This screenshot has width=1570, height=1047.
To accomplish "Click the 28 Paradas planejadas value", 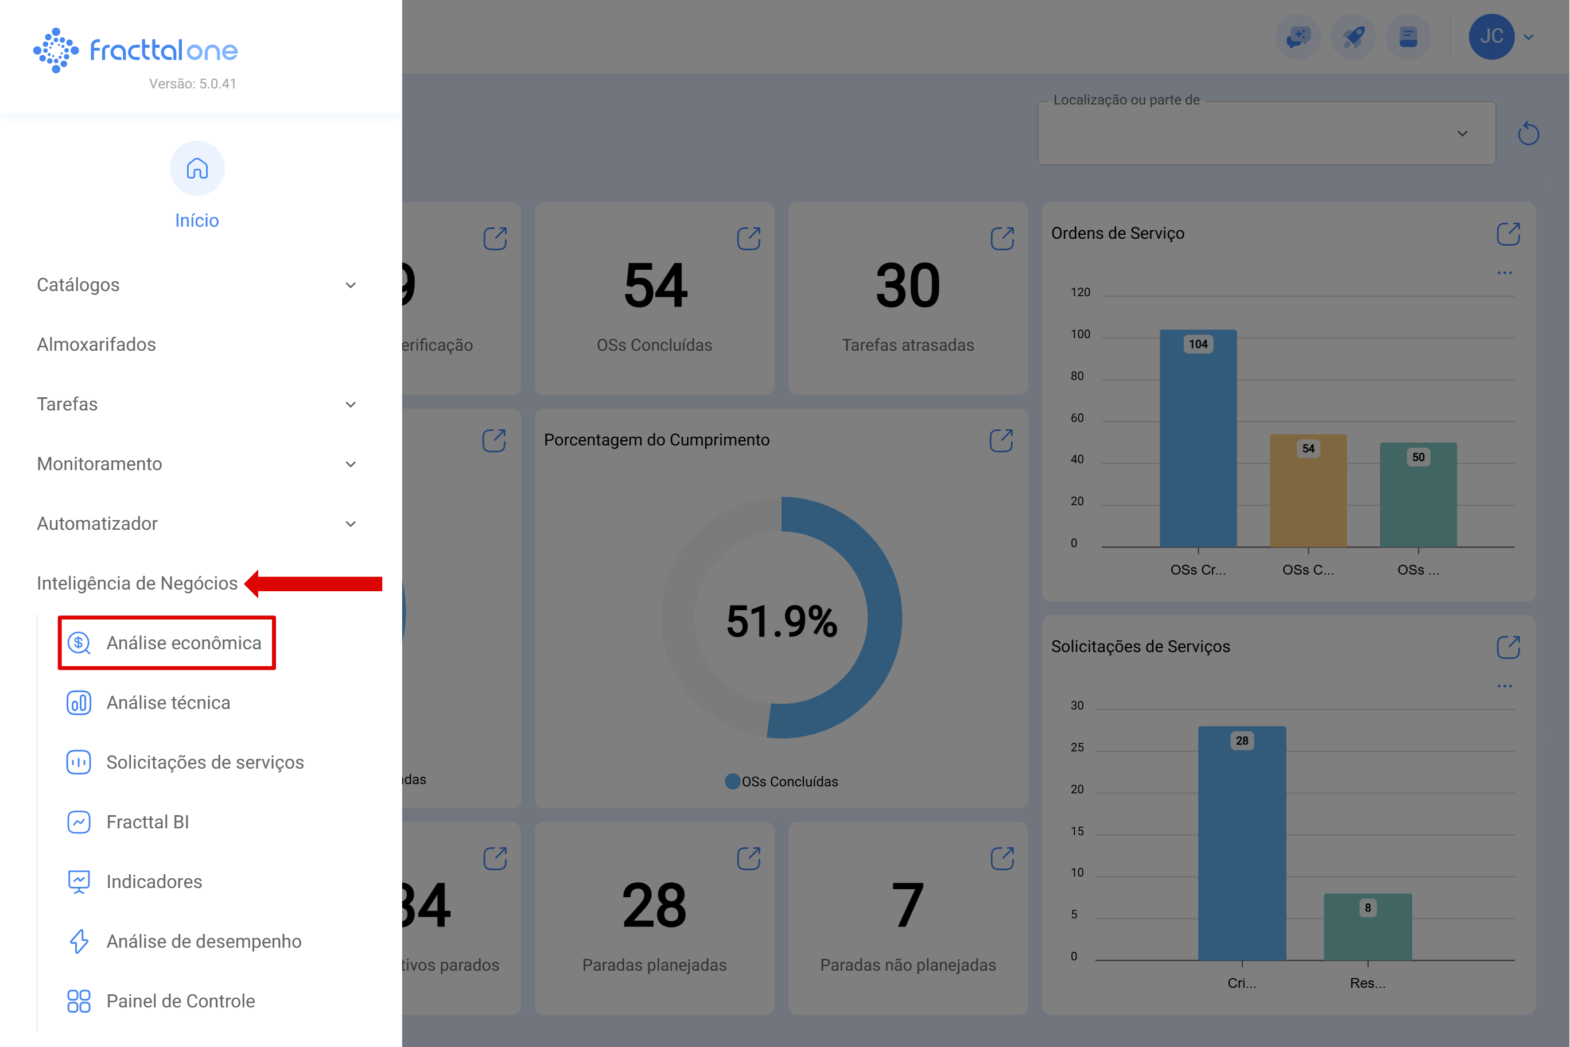I will click(x=654, y=905).
